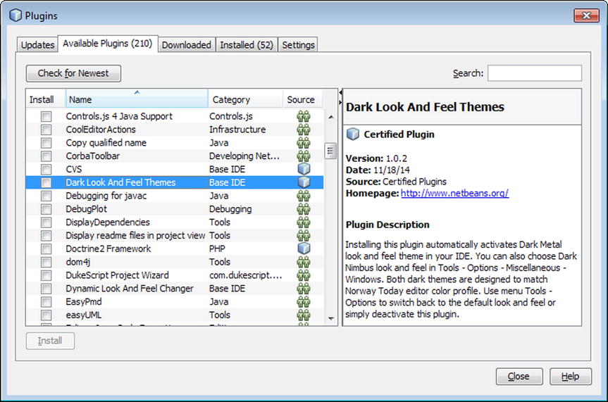Viewport: 608px width, 402px height.
Task: Switch to Downloaded tab
Action: tap(187, 45)
